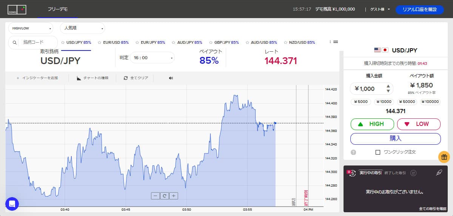Open trades panel in external window icon
The width and height of the screenshot is (453, 216).
[x=413, y=173]
